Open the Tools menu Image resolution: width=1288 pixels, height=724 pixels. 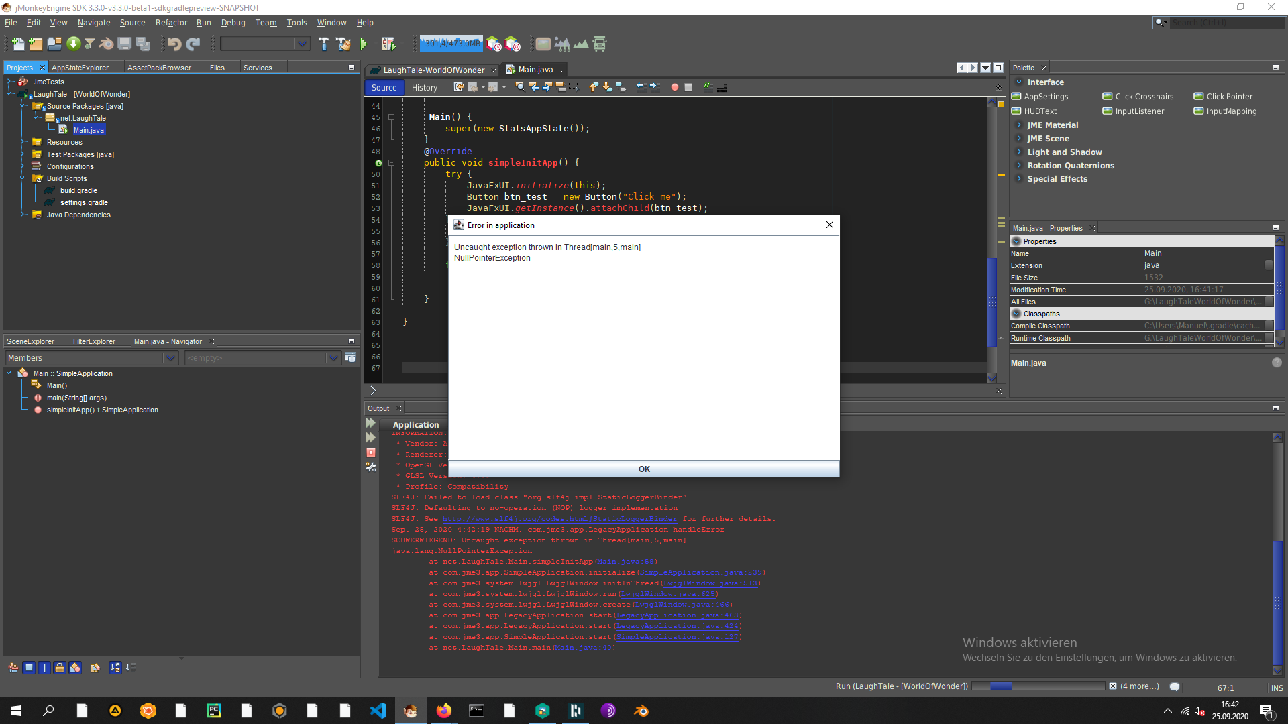(x=297, y=23)
